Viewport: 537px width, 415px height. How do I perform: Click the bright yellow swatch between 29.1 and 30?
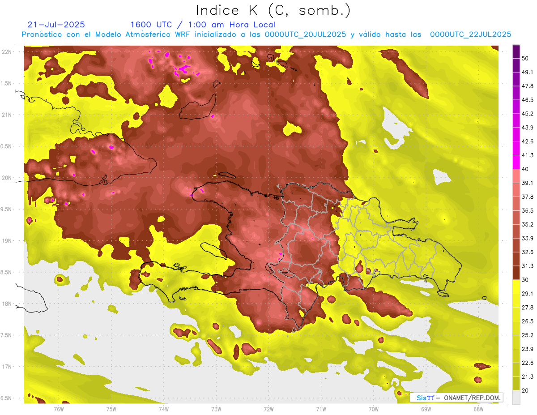(516, 287)
